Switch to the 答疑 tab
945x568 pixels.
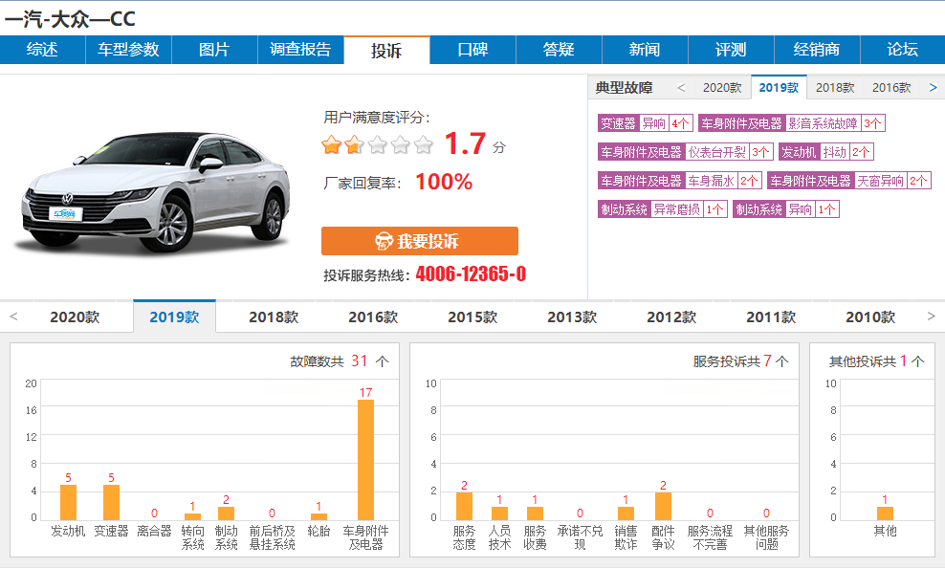[x=559, y=50]
